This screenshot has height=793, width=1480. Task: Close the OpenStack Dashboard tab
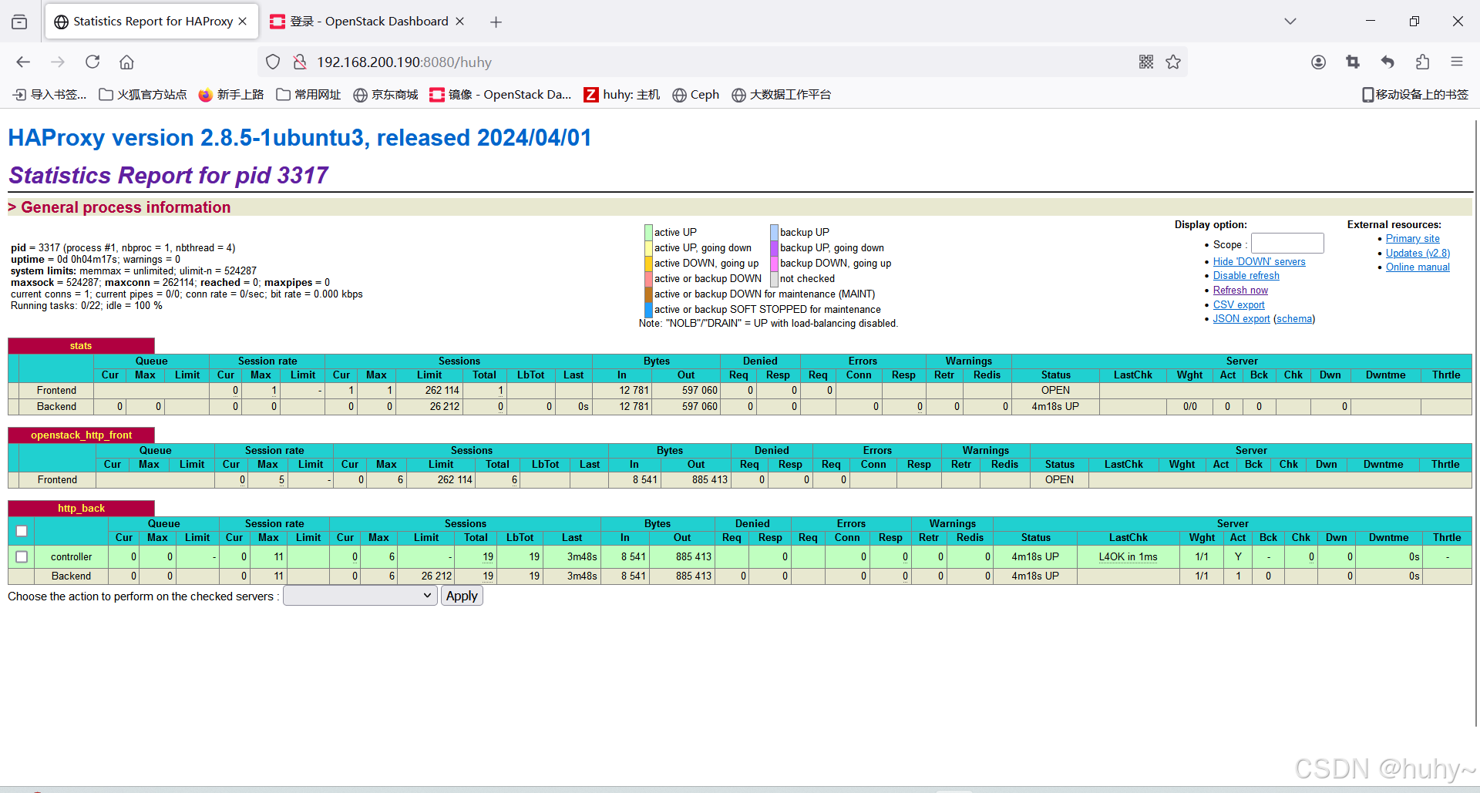[x=460, y=22]
